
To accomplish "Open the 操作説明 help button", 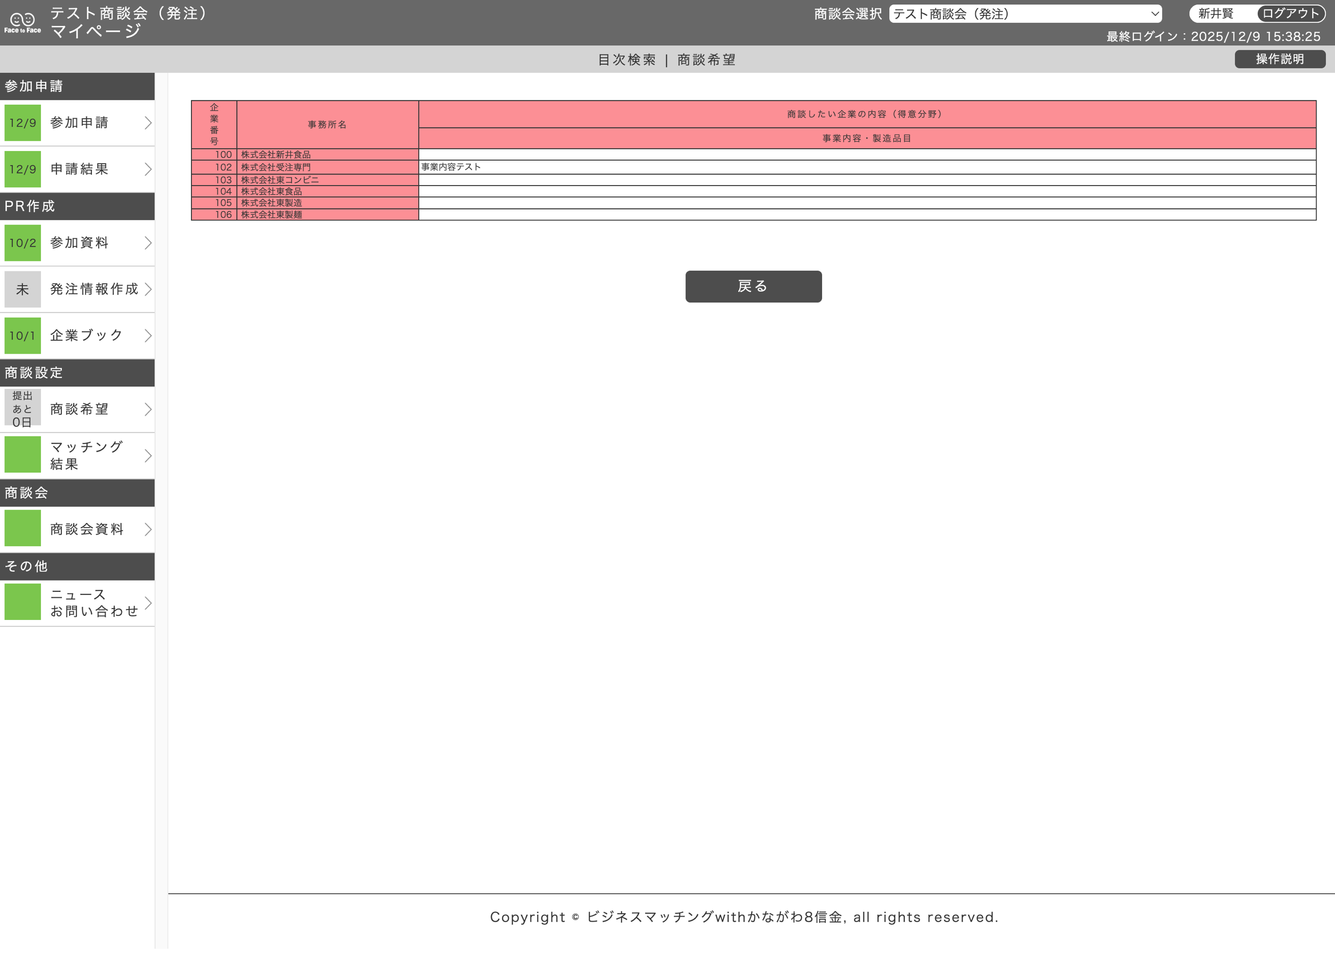I will click(1280, 59).
